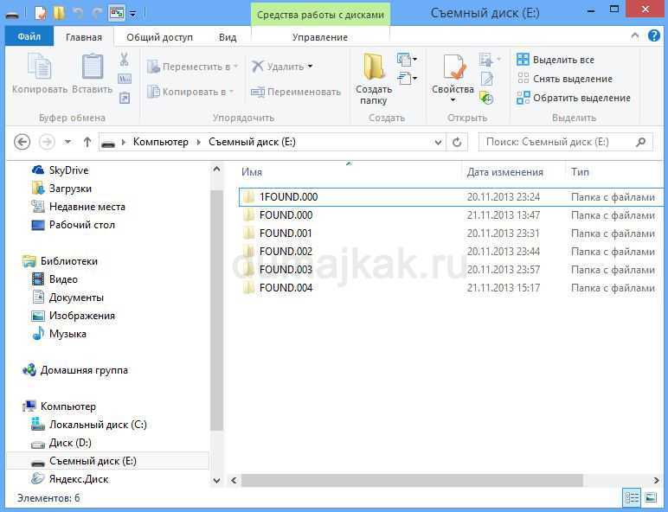Image resolution: width=668 pixels, height=512 pixels.
Task: Click Компьютер in the address breadcrumb
Action: (161, 142)
